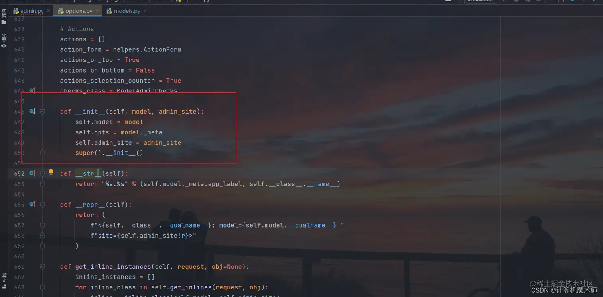The width and height of the screenshot is (603, 297).
Task: Click 'False' value on line 642
Action: 145,70
